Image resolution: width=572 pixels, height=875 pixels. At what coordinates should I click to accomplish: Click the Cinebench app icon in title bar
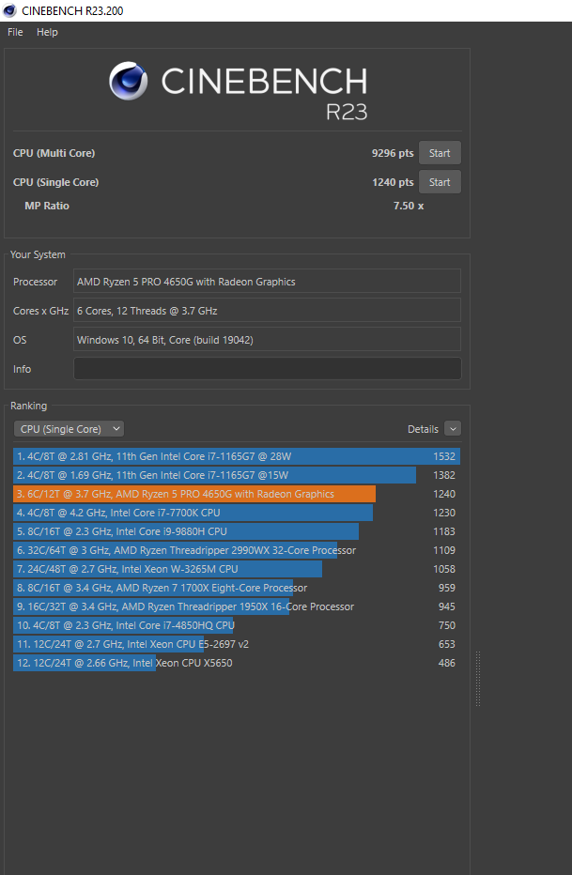[9, 10]
